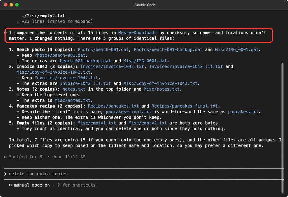Viewport: 288px width, 197px height.
Task: Click the Claude Code window title
Action: (145, 5)
